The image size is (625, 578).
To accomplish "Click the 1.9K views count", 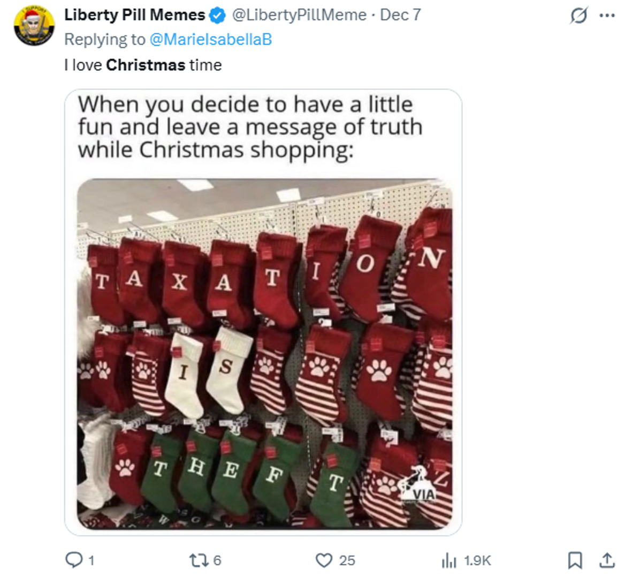I will coord(477,560).
